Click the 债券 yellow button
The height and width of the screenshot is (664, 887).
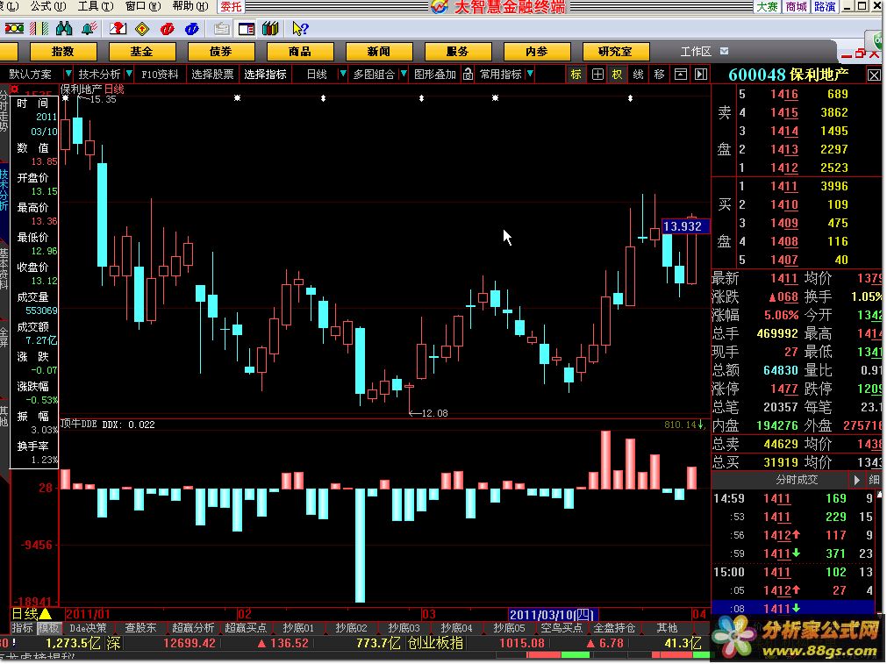(x=220, y=52)
